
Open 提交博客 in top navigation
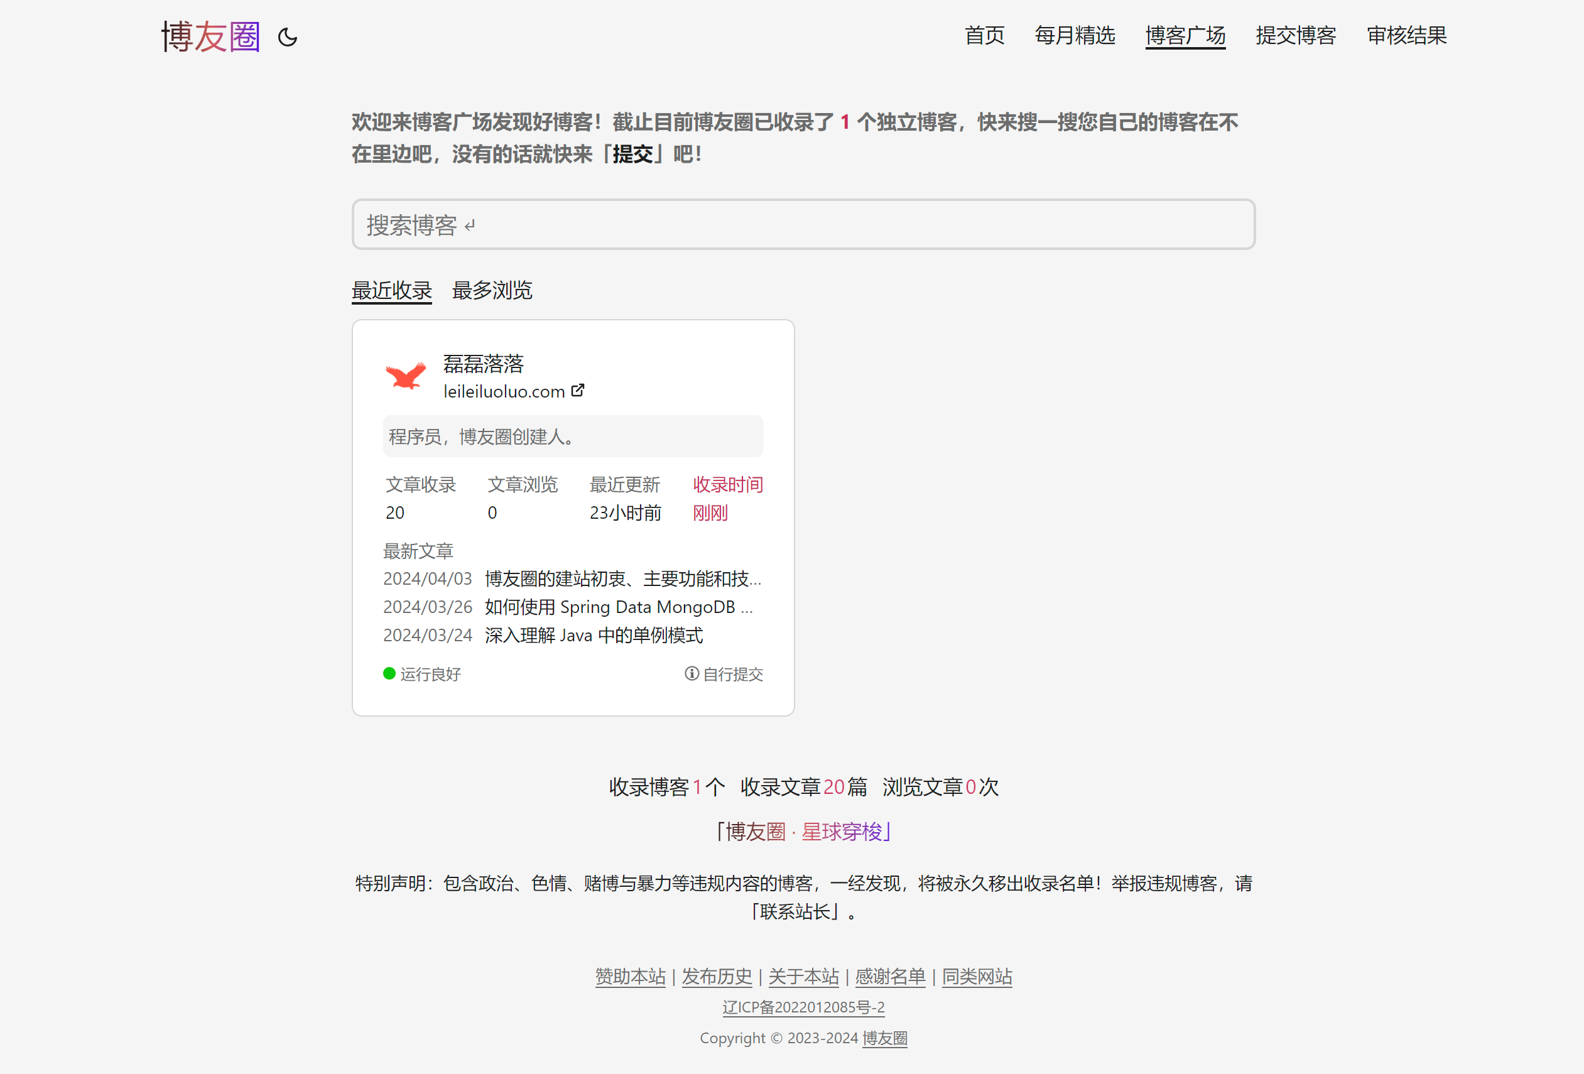tap(1296, 35)
